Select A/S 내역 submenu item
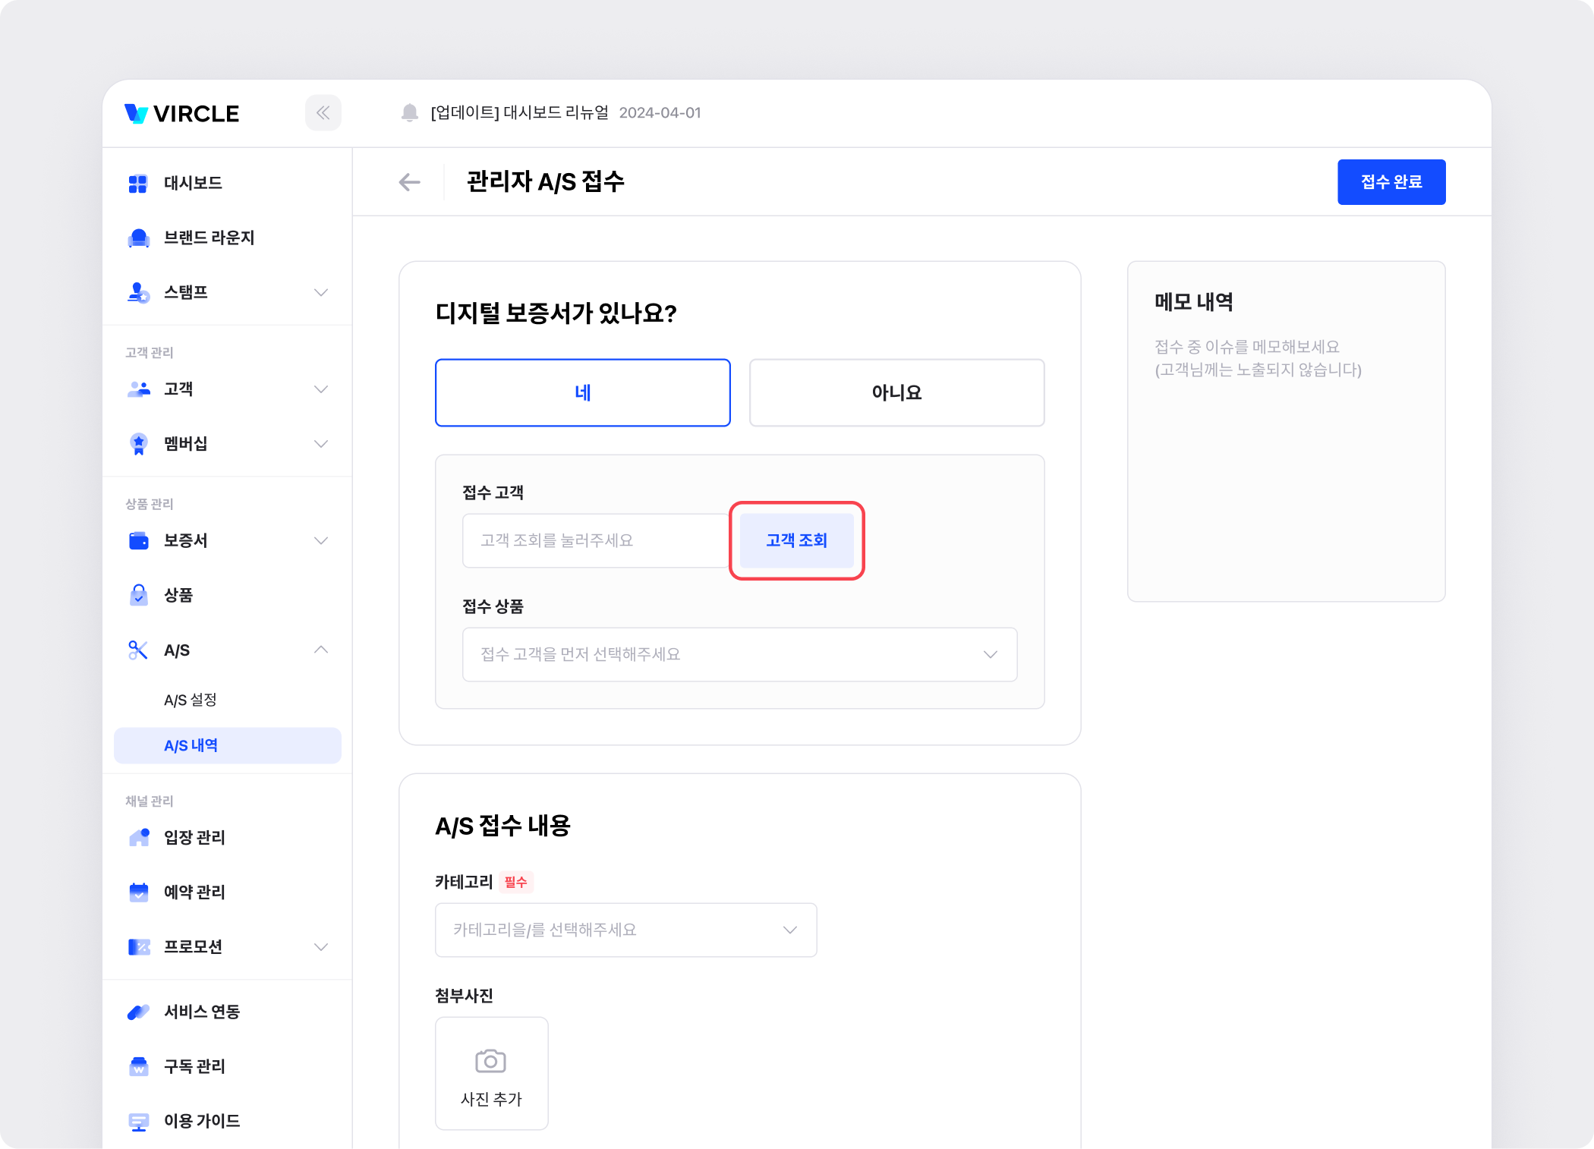 pyautogui.click(x=191, y=745)
